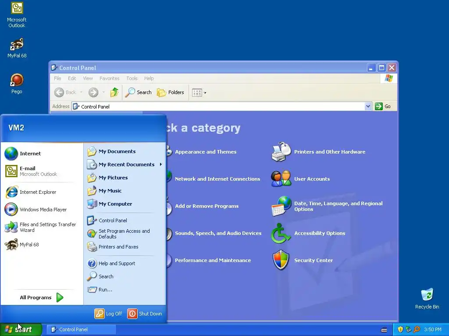Image resolution: width=449 pixels, height=336 pixels.
Task: Open Help and Support in Start menu
Action: tap(111, 263)
